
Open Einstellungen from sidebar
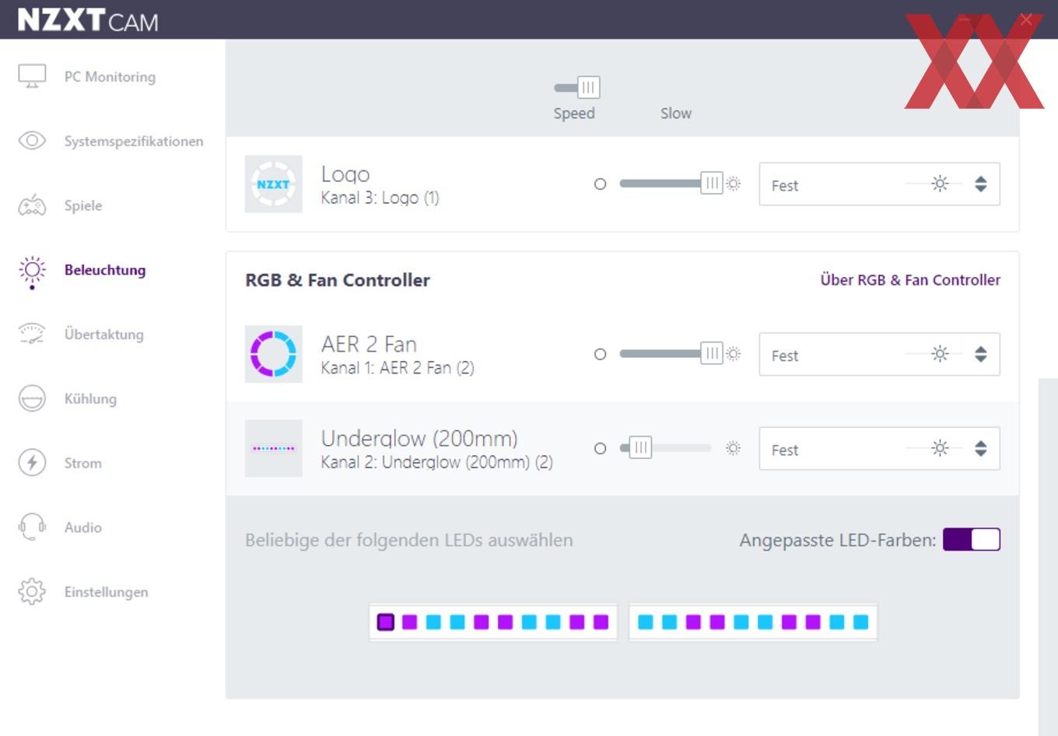pos(106,591)
